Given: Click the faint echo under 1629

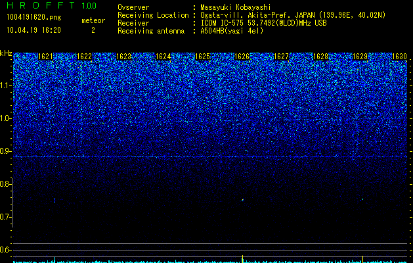Looking at the screenshot, I should (x=362, y=199).
